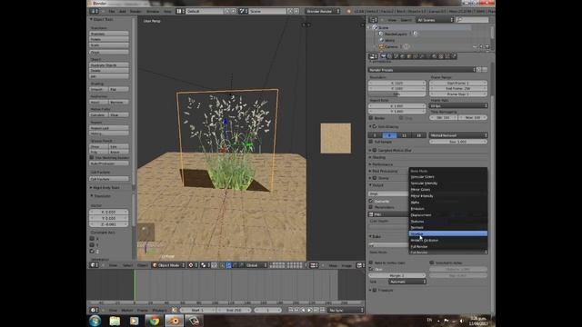Select anti-aliasing samples value 16
Viewport: 582px width, 327px height.
(418, 135)
